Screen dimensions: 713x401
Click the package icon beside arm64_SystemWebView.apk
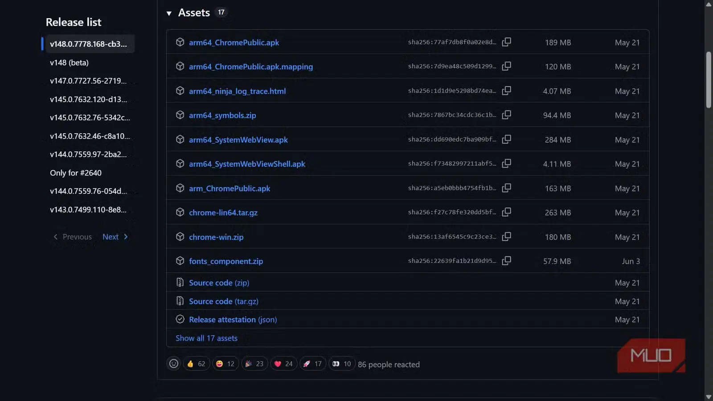pos(180,139)
